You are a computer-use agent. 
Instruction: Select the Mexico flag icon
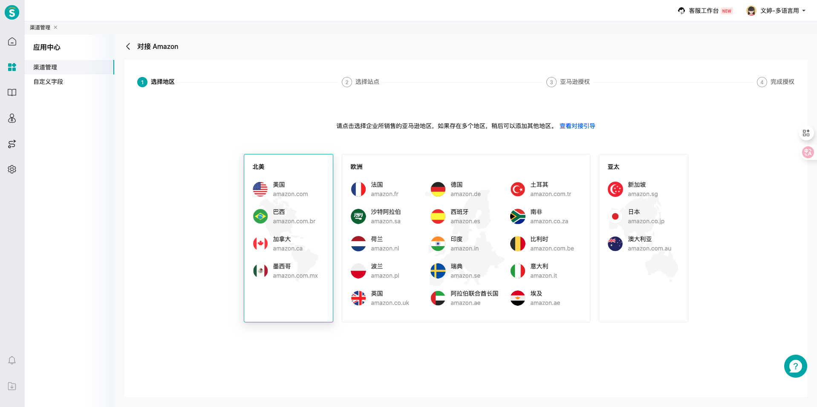[x=260, y=271]
